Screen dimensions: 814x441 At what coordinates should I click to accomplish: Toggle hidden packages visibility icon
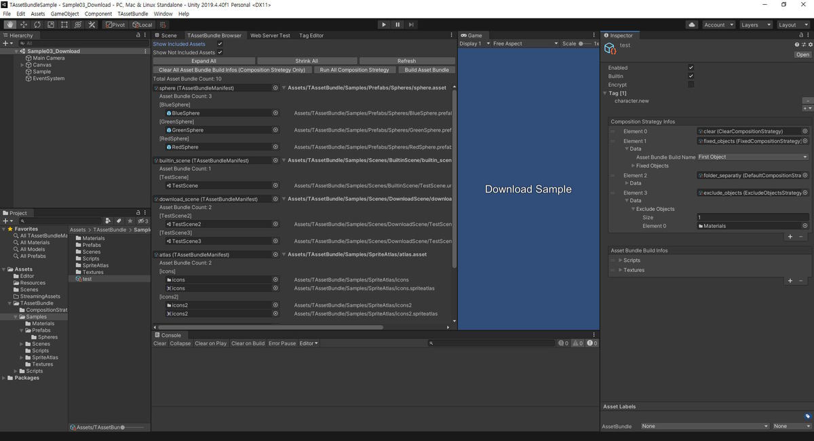click(x=142, y=220)
